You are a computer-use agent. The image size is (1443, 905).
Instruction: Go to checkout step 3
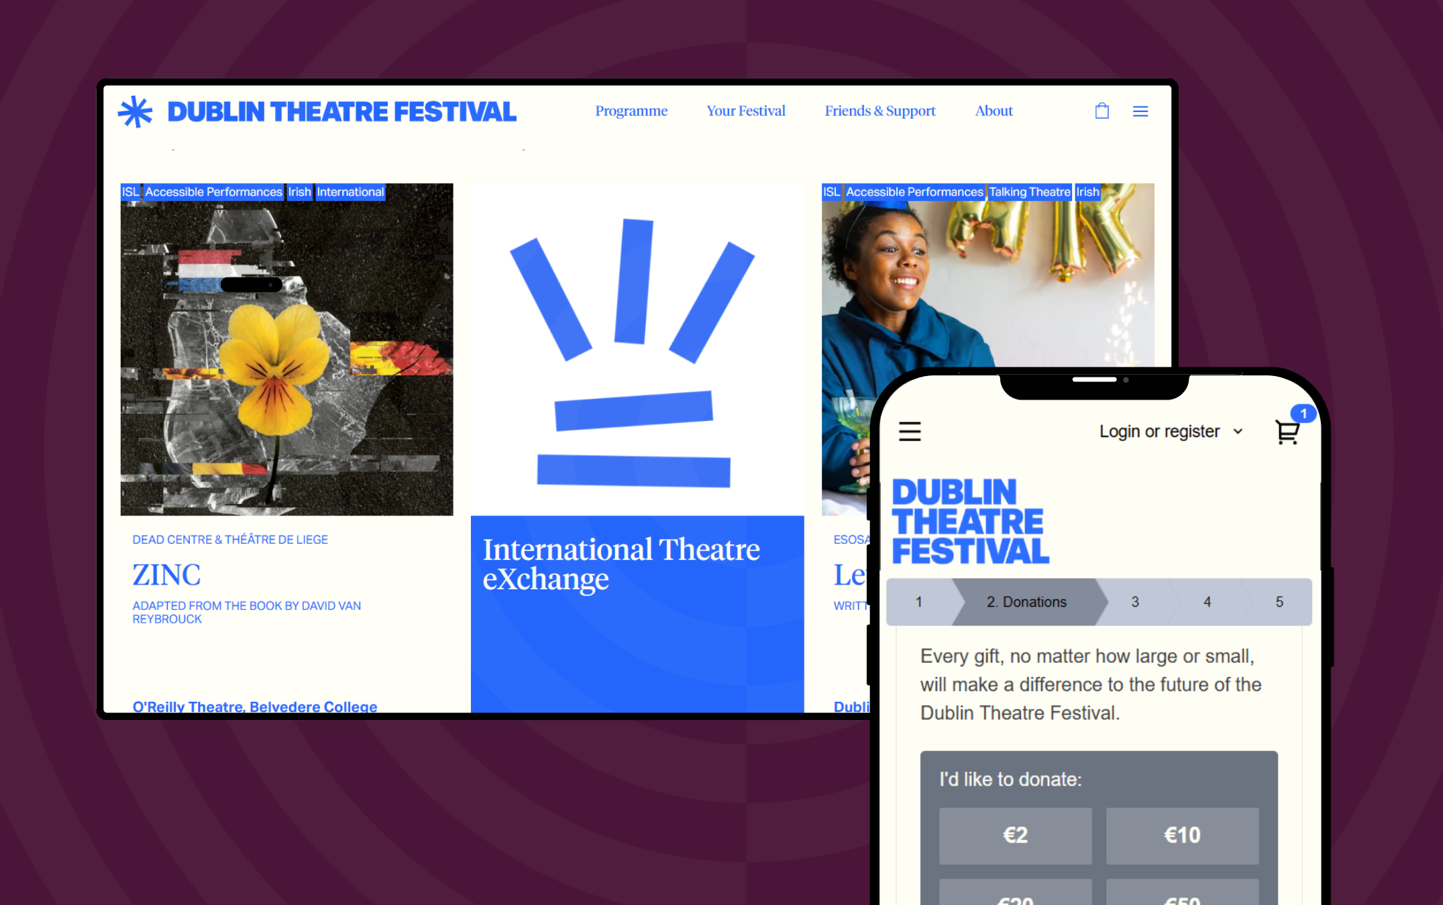tap(1135, 602)
